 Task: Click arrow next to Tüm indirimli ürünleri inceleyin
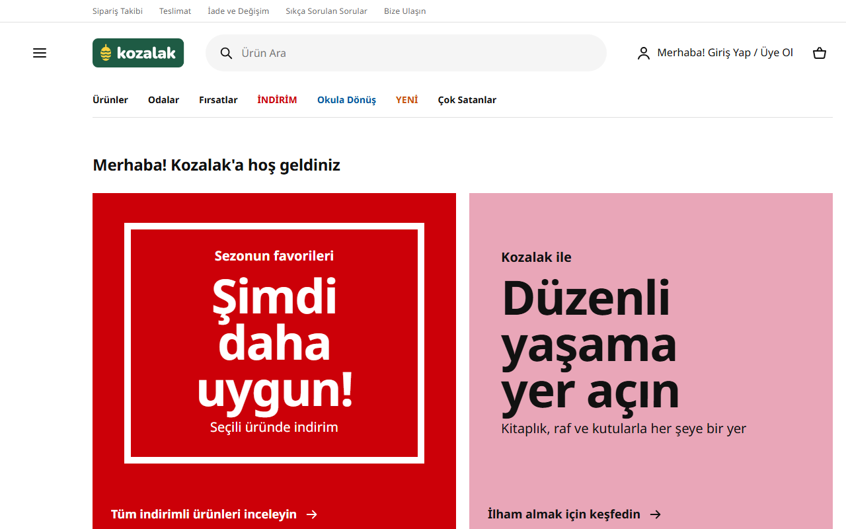click(312, 514)
